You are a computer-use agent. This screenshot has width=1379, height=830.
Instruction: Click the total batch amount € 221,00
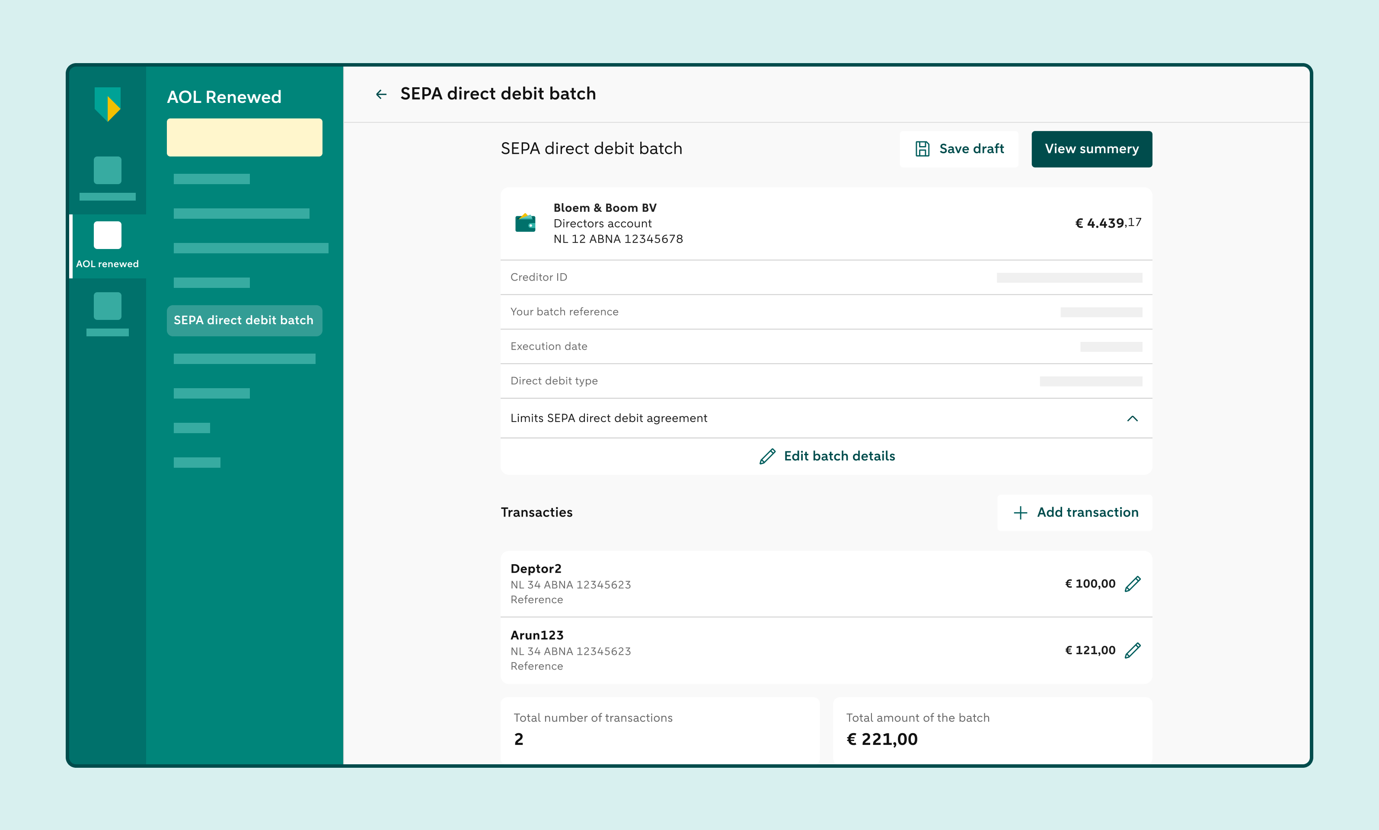882,739
